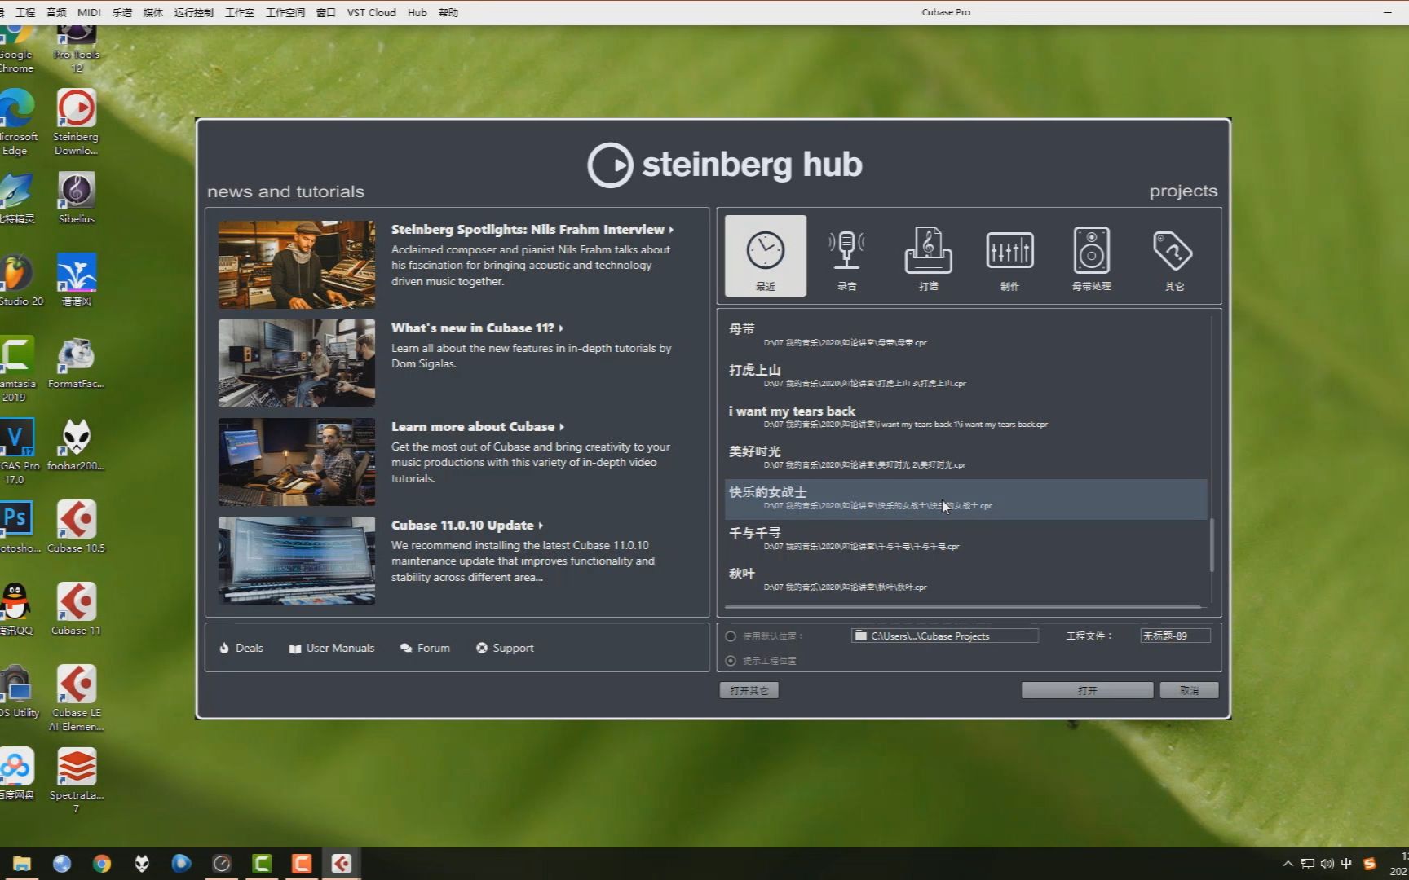Open the FormatFactory desktop icon
Viewport: 1409px width, 880px height.
[x=76, y=363]
